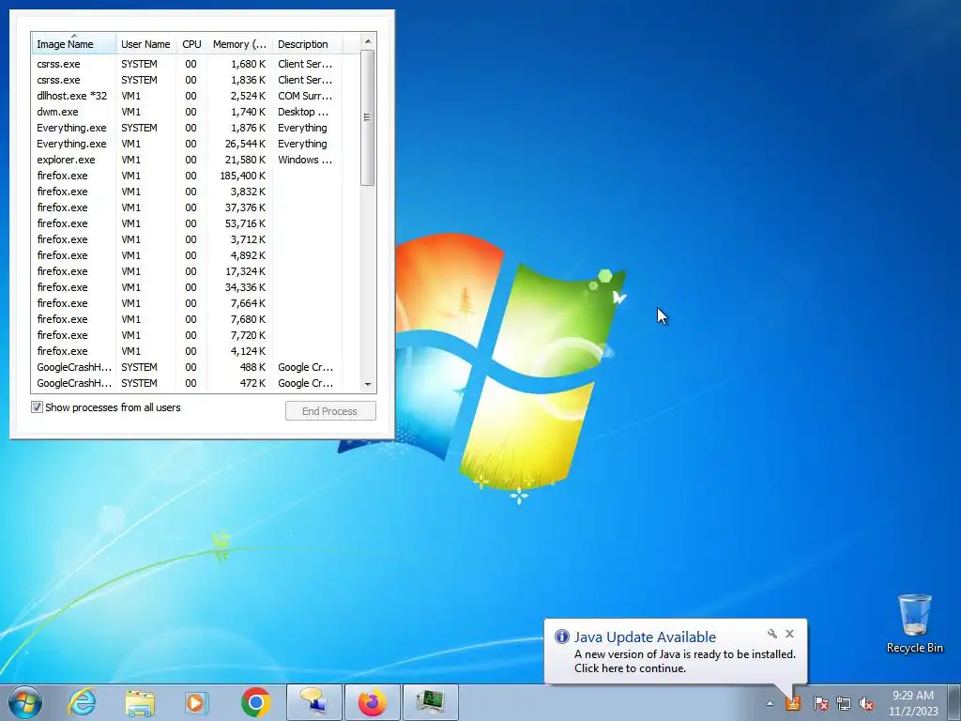This screenshot has height=721, width=961.
Task: Uncheck Show processes from all users
Action: 37,407
